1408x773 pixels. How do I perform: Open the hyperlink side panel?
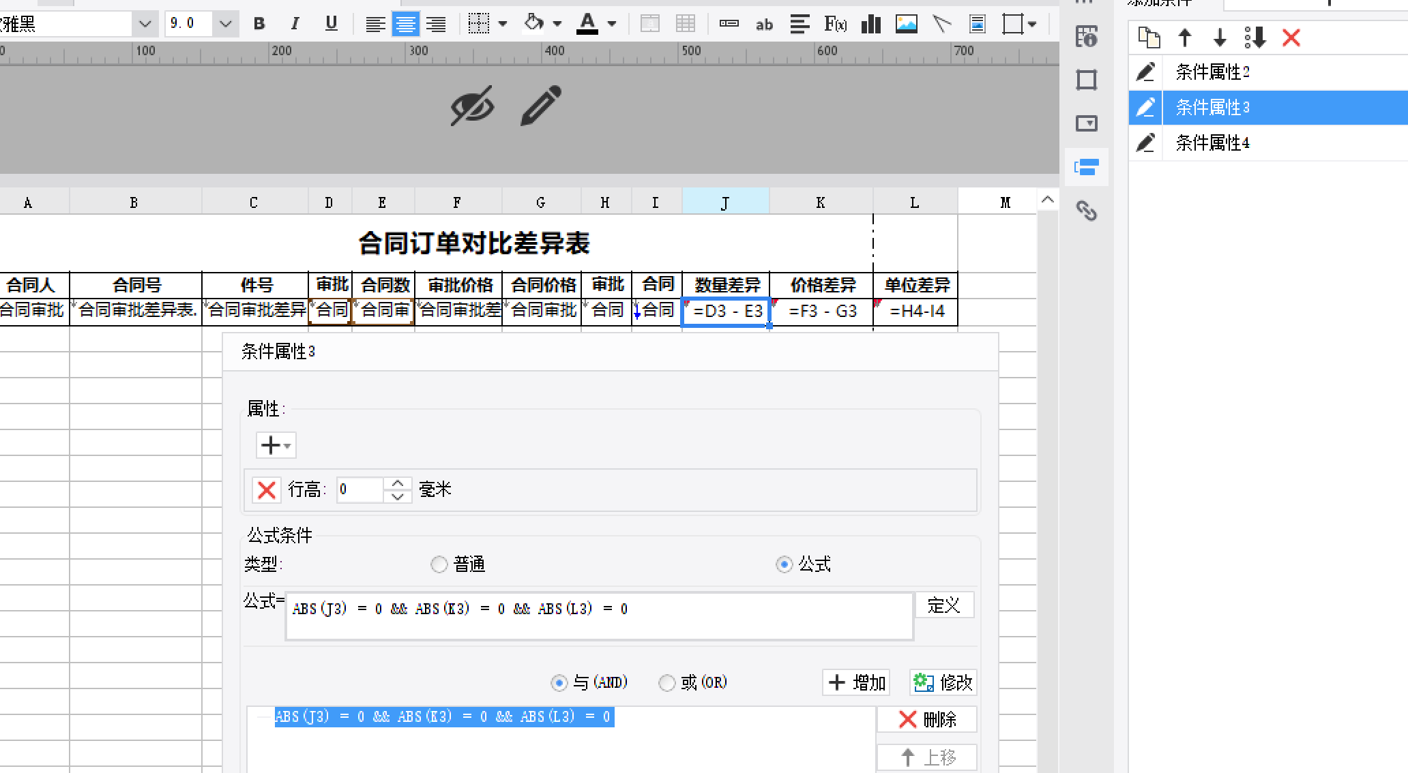pos(1086,211)
